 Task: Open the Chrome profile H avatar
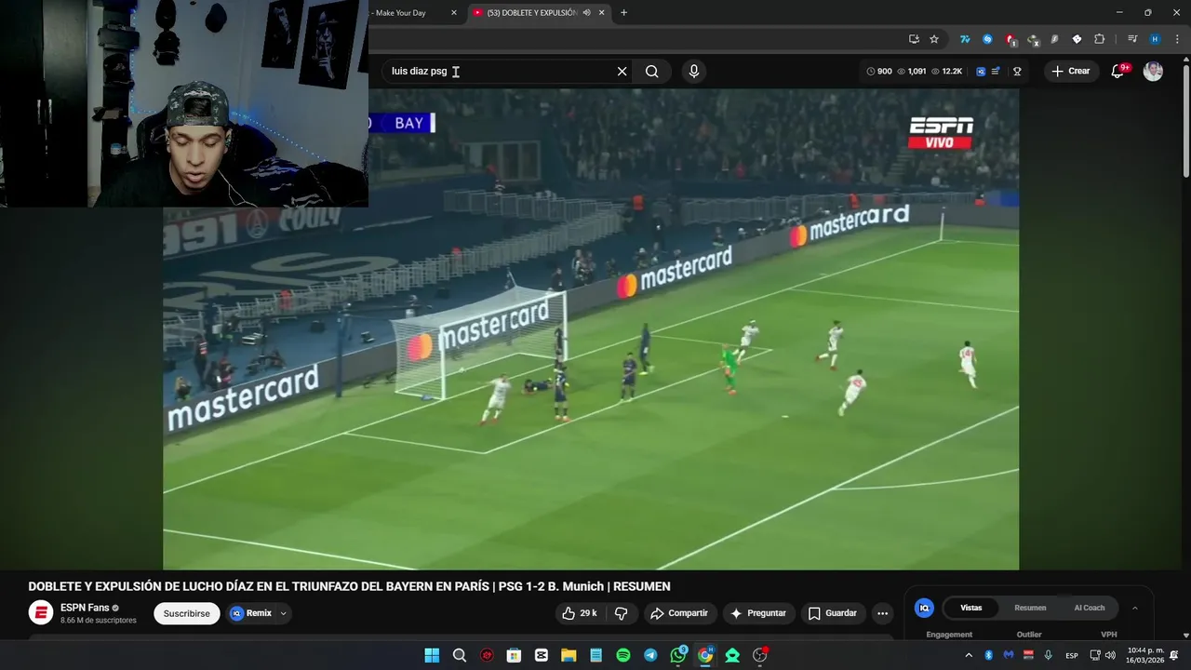1155,39
